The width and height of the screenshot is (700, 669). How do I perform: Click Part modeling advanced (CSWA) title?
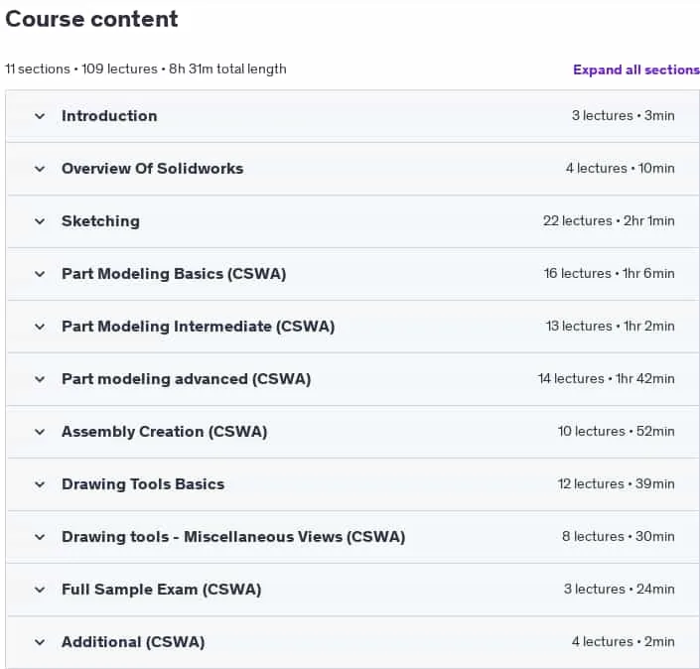point(186,379)
